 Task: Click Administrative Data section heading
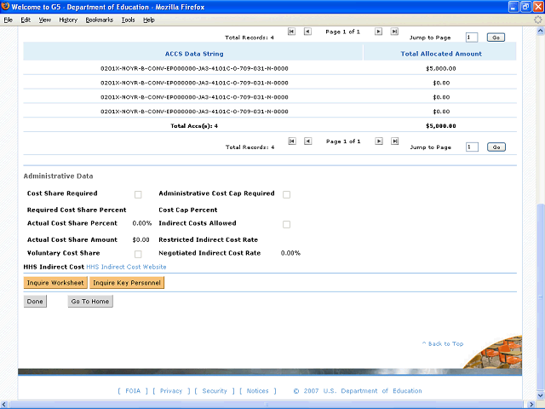click(x=59, y=176)
